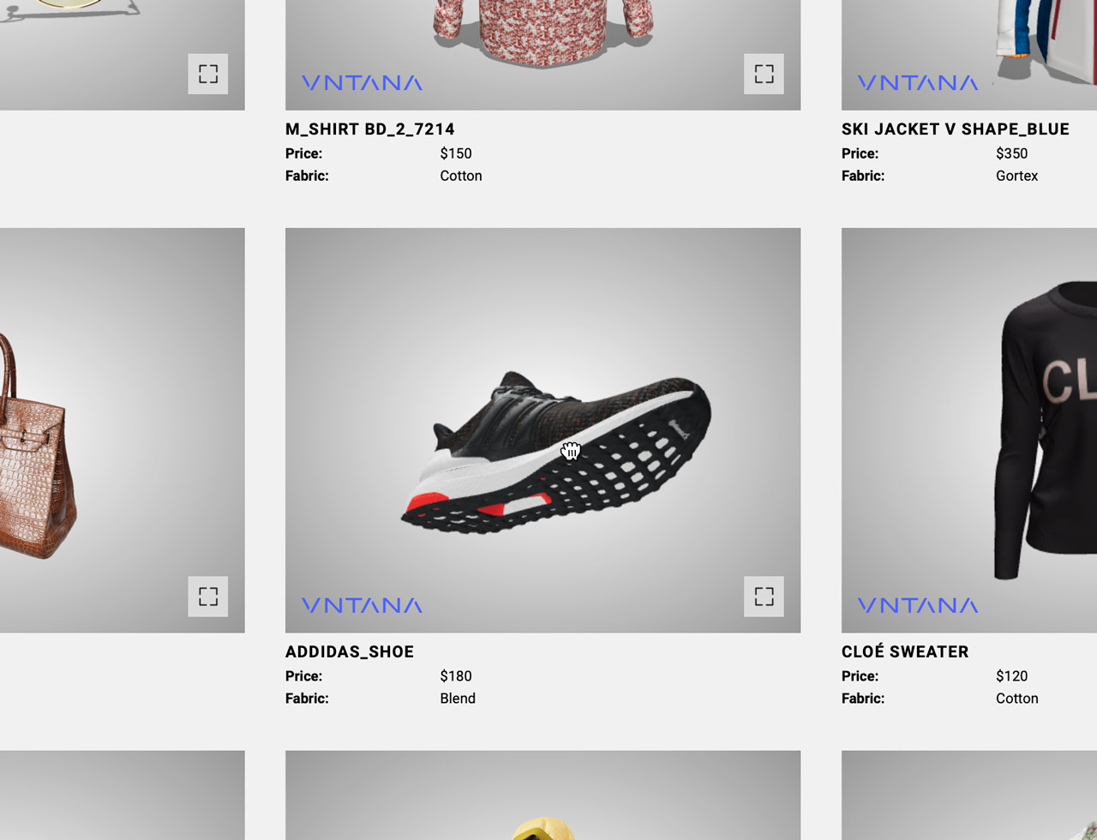Click the M_SHIRT BD_2_7214 title
Image resolution: width=1097 pixels, height=840 pixels.
(370, 129)
